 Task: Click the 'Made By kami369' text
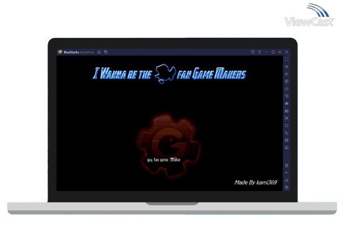255,183
